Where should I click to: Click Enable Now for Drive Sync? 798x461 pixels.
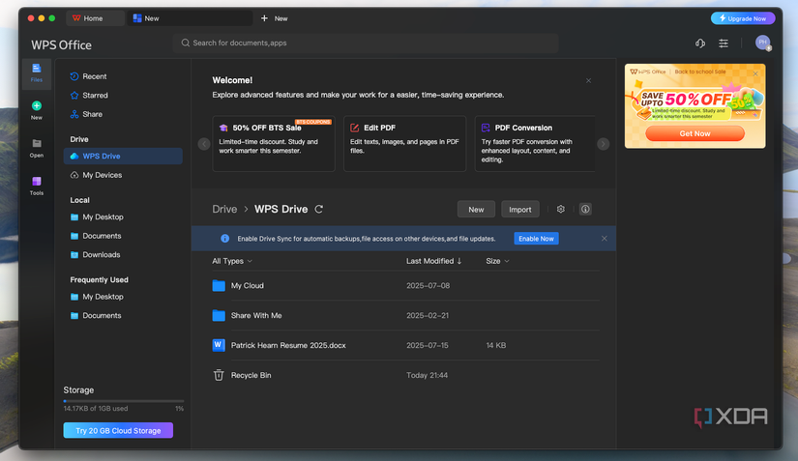pos(536,239)
